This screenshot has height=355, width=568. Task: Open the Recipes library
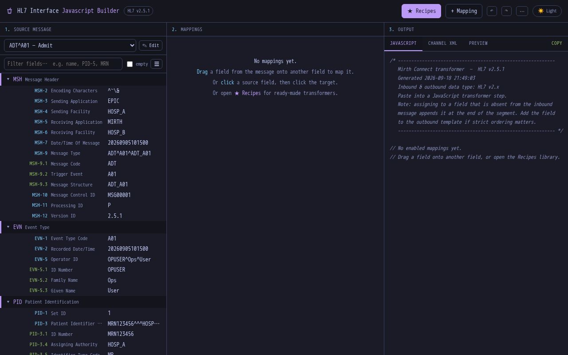[421, 11]
